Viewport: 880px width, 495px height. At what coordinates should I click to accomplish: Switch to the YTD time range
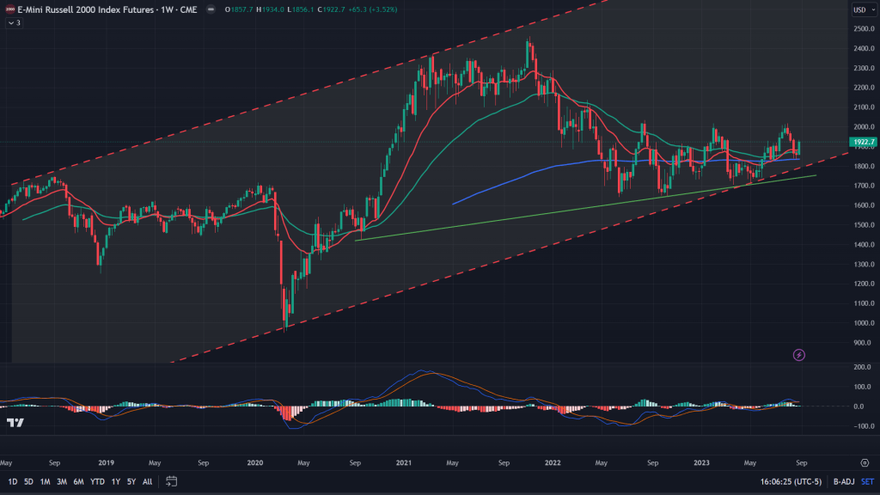coord(95,481)
